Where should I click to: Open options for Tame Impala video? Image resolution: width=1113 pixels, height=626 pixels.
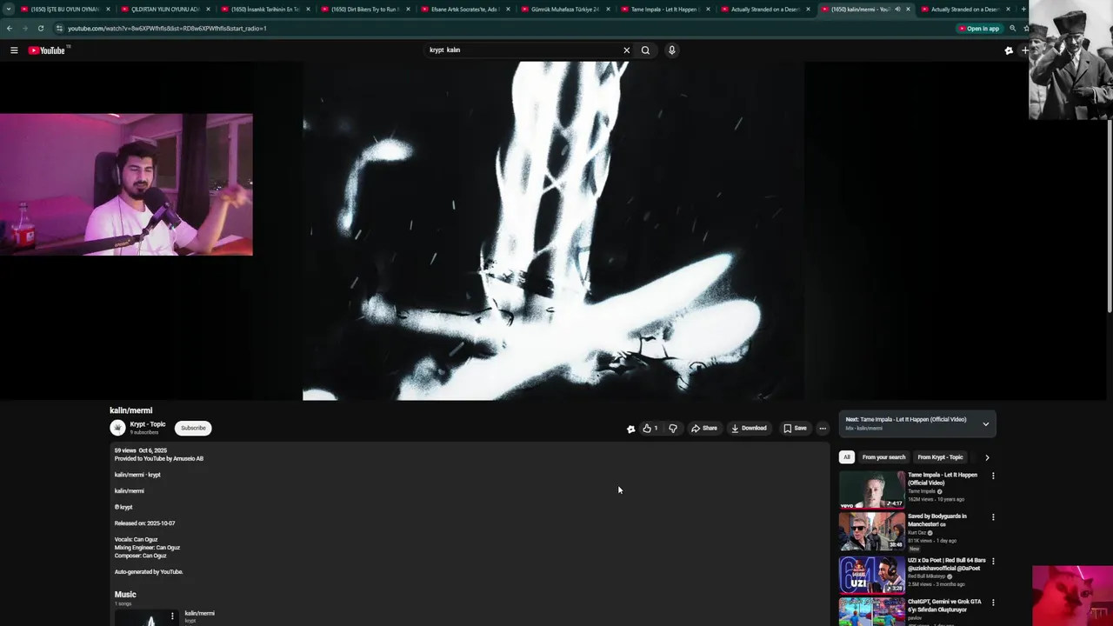(993, 476)
